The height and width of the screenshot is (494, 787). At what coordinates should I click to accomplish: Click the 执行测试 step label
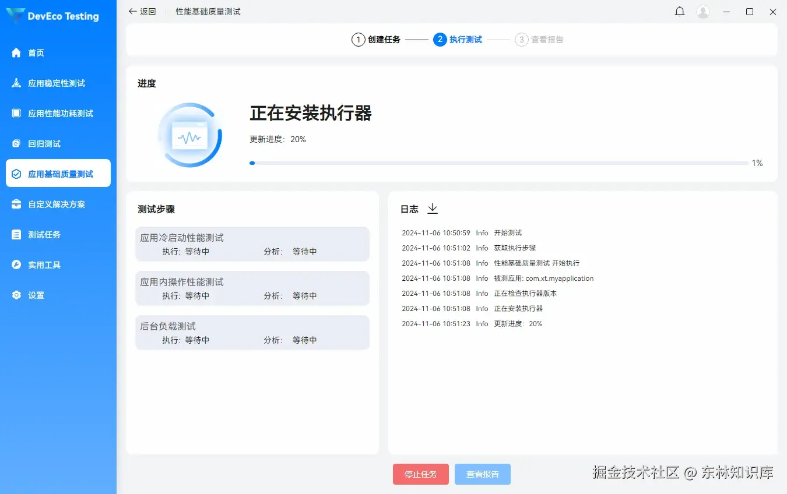click(x=466, y=40)
